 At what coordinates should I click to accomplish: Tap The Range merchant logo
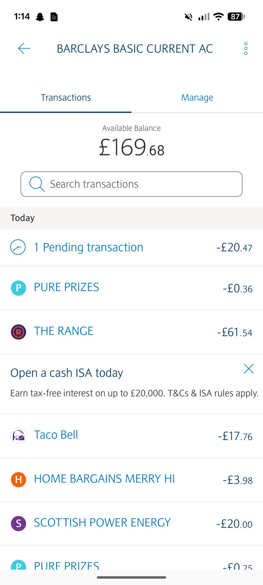18,331
